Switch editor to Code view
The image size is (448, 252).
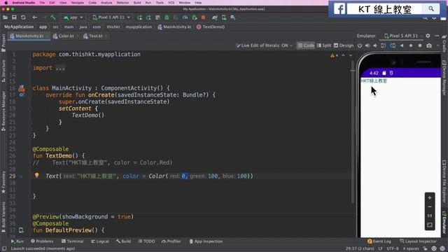pos(306,45)
